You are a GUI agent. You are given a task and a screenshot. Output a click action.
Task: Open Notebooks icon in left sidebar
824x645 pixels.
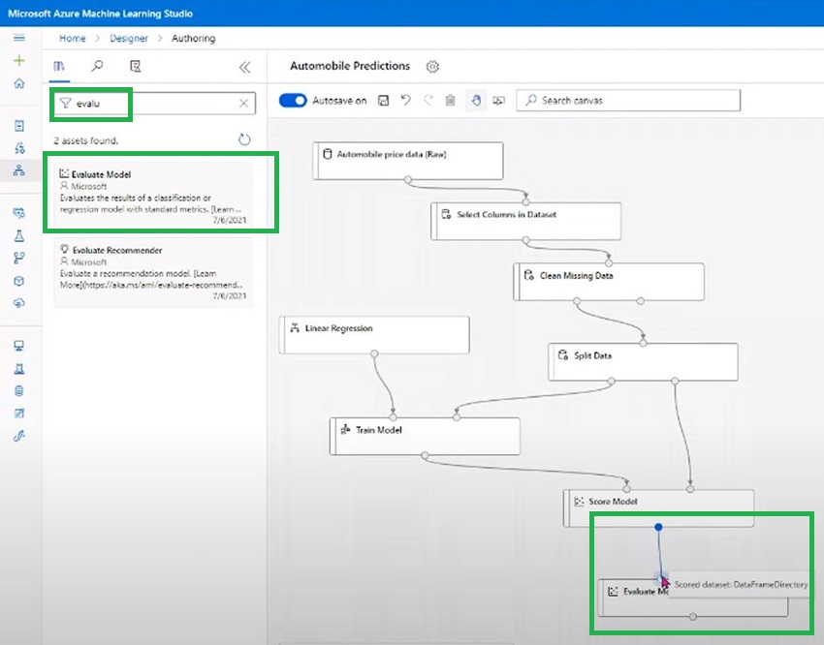click(19, 126)
